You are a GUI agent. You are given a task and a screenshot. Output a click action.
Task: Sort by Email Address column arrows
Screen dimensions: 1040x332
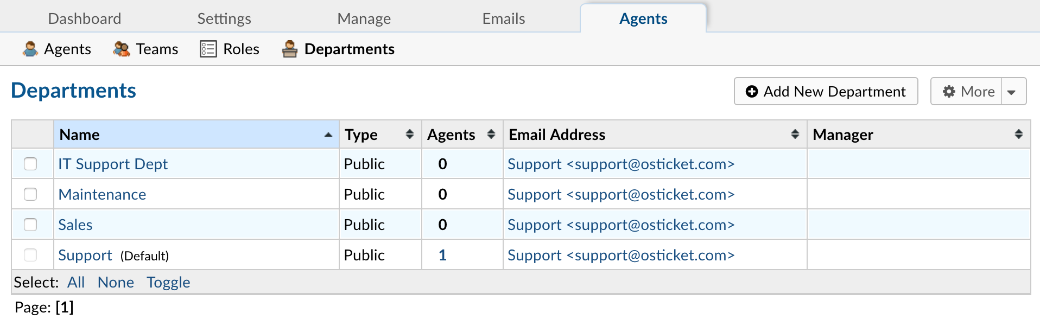795,135
